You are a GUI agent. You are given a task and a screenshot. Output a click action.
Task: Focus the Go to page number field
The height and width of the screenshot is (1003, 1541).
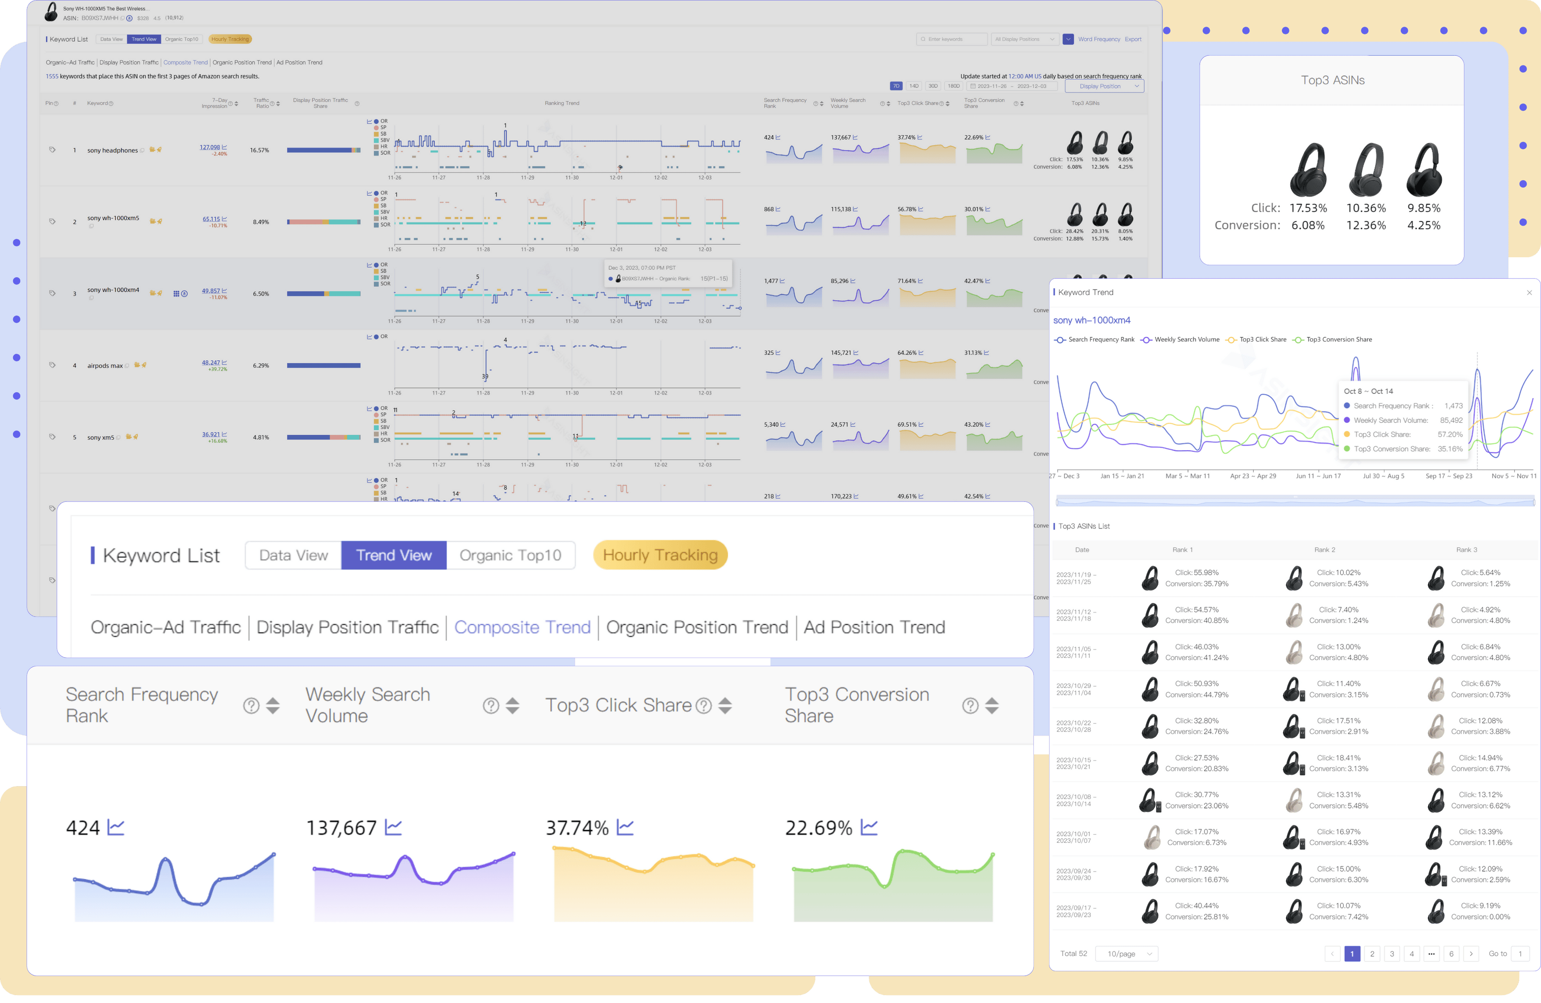pyautogui.click(x=1520, y=954)
